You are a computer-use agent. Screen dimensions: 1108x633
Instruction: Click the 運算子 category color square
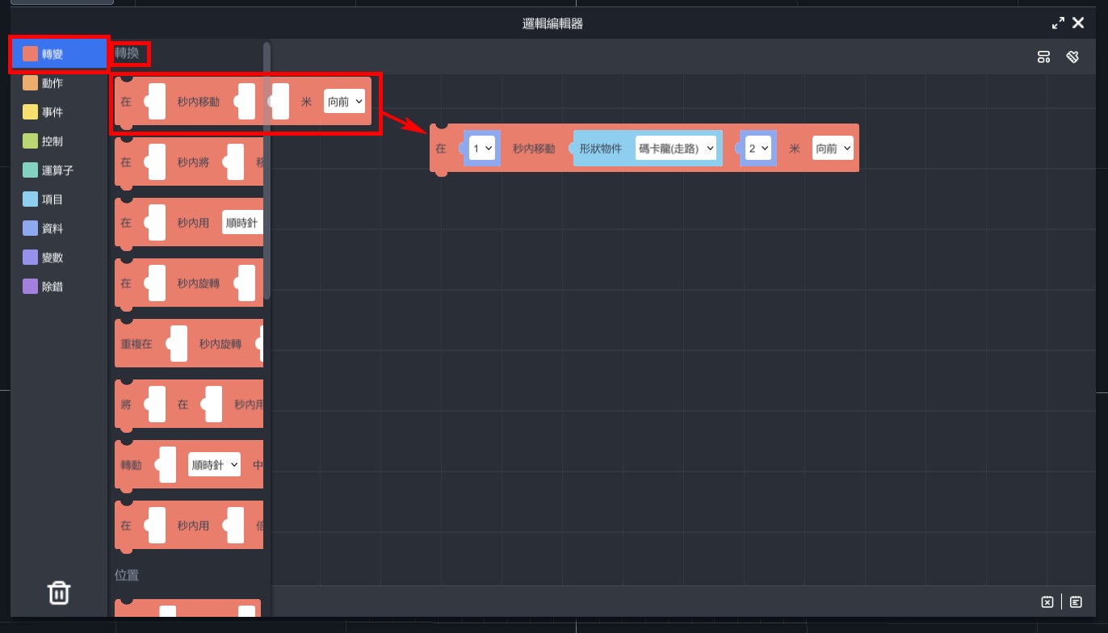(31, 170)
